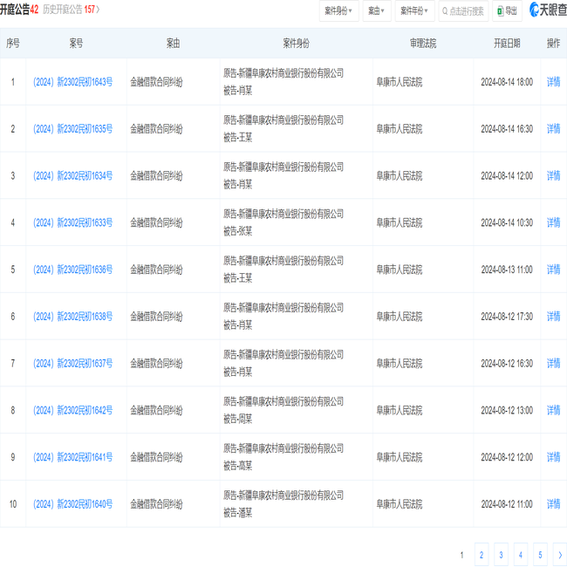Click 详情 for case 1635号
The height and width of the screenshot is (567, 567).
[x=553, y=129]
